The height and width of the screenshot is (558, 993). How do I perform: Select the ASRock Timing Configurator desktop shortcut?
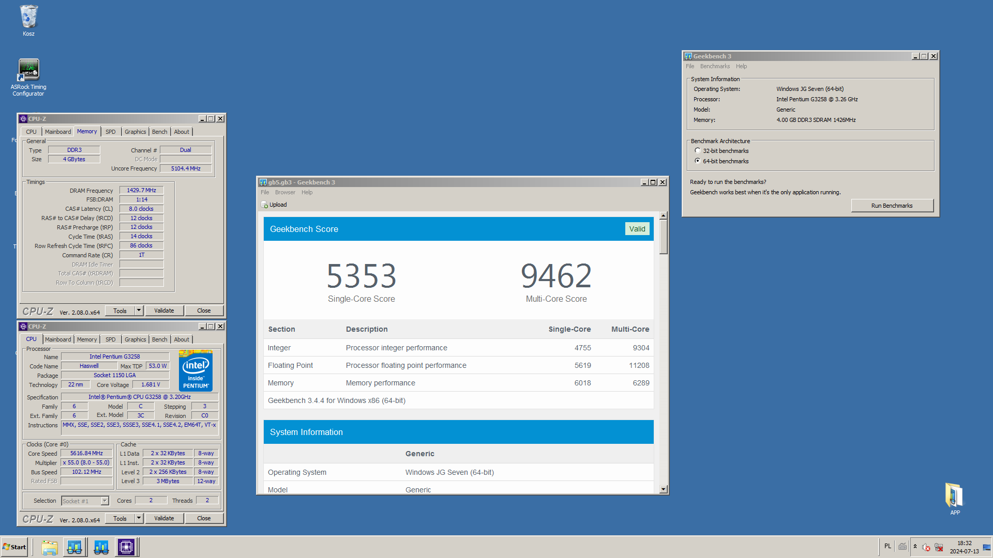pos(28,77)
